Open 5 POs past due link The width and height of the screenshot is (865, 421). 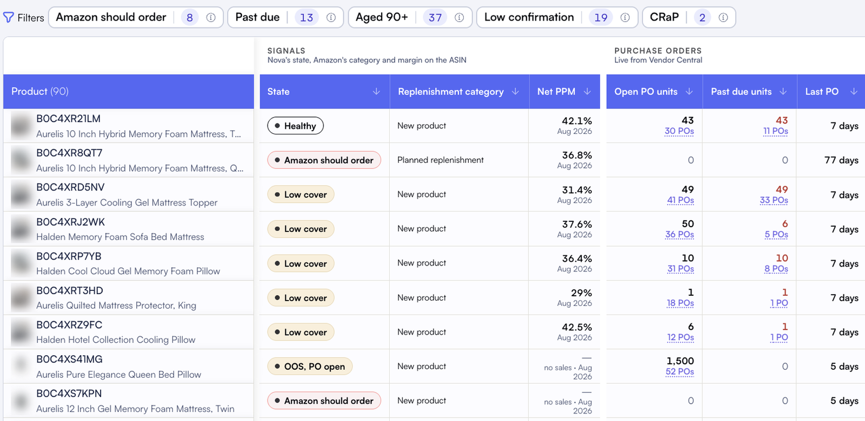776,235
